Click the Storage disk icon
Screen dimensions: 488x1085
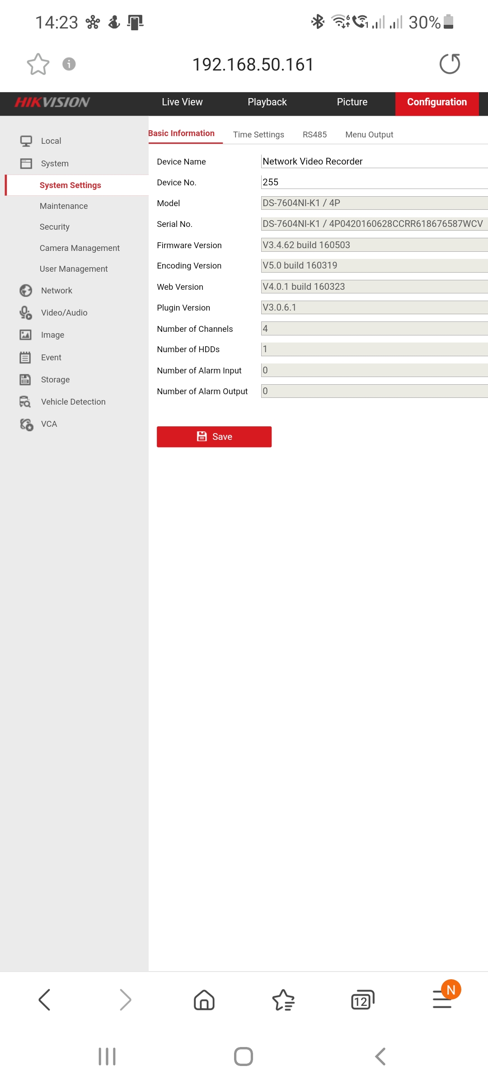[x=26, y=379]
